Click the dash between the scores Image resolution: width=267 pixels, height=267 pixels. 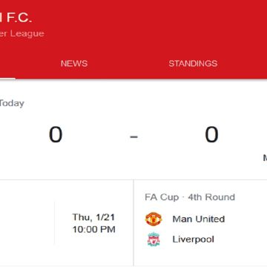coord(133,136)
